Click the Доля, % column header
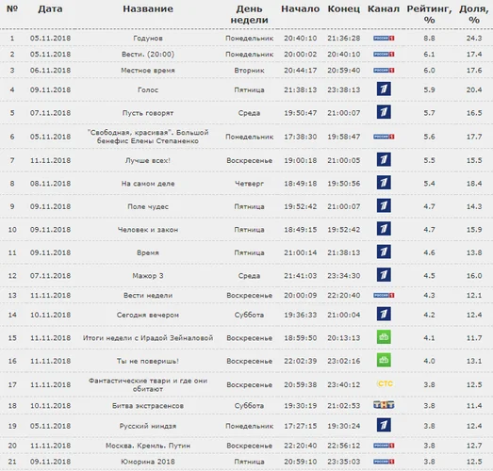493x471 pixels. coord(474,14)
